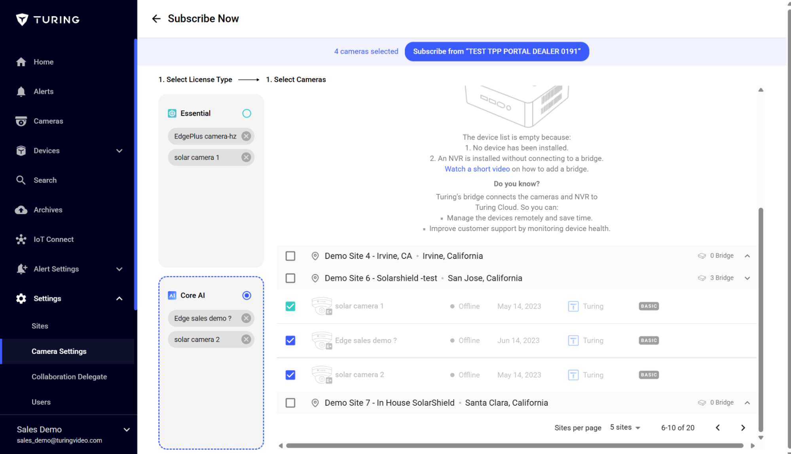Click the Alert Settings bell-plus icon

[21, 269]
